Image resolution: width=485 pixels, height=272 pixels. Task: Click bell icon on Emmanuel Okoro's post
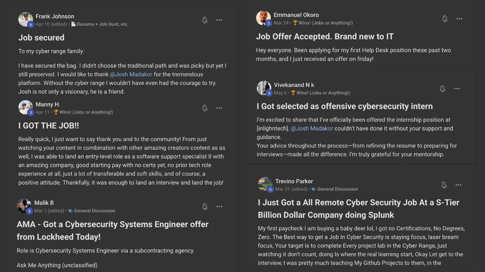point(445,19)
